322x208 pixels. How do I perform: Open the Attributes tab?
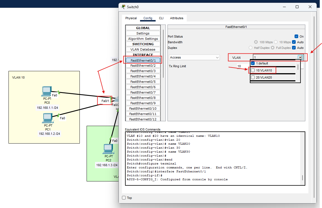pos(177,18)
